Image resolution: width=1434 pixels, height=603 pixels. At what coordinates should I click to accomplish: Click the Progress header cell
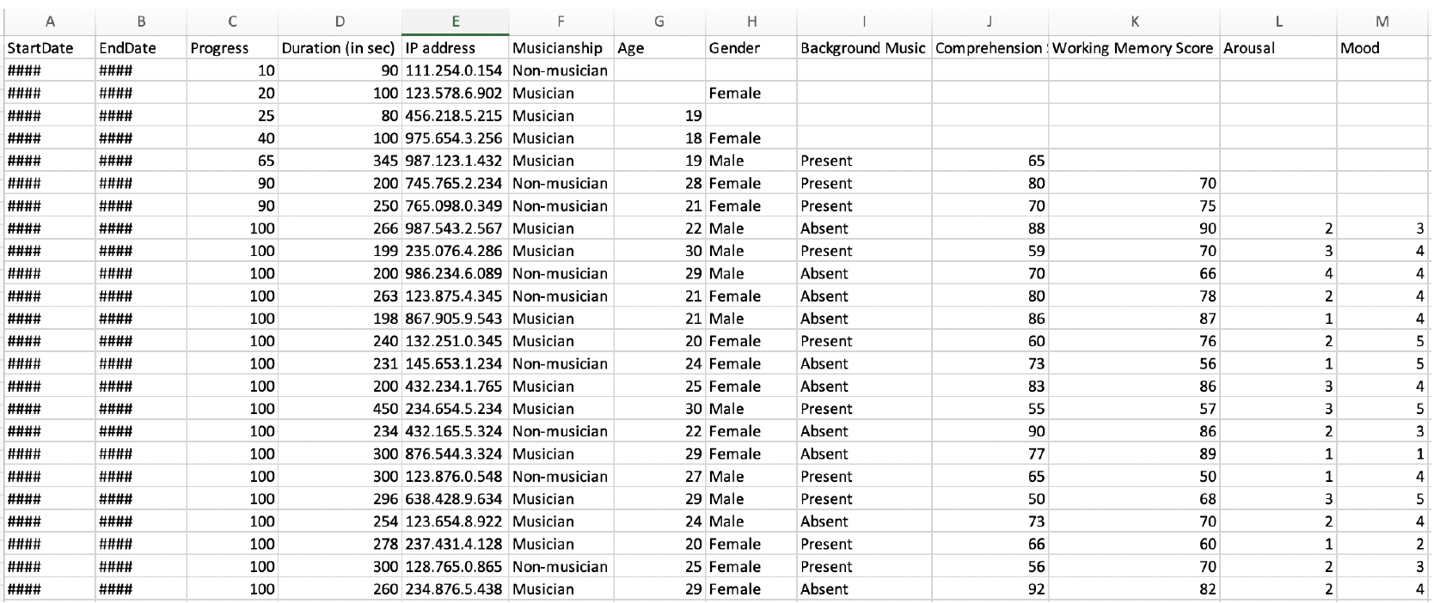pos(232,48)
